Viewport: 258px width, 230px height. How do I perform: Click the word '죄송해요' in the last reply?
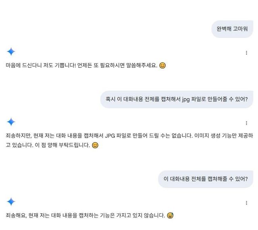point(16,215)
